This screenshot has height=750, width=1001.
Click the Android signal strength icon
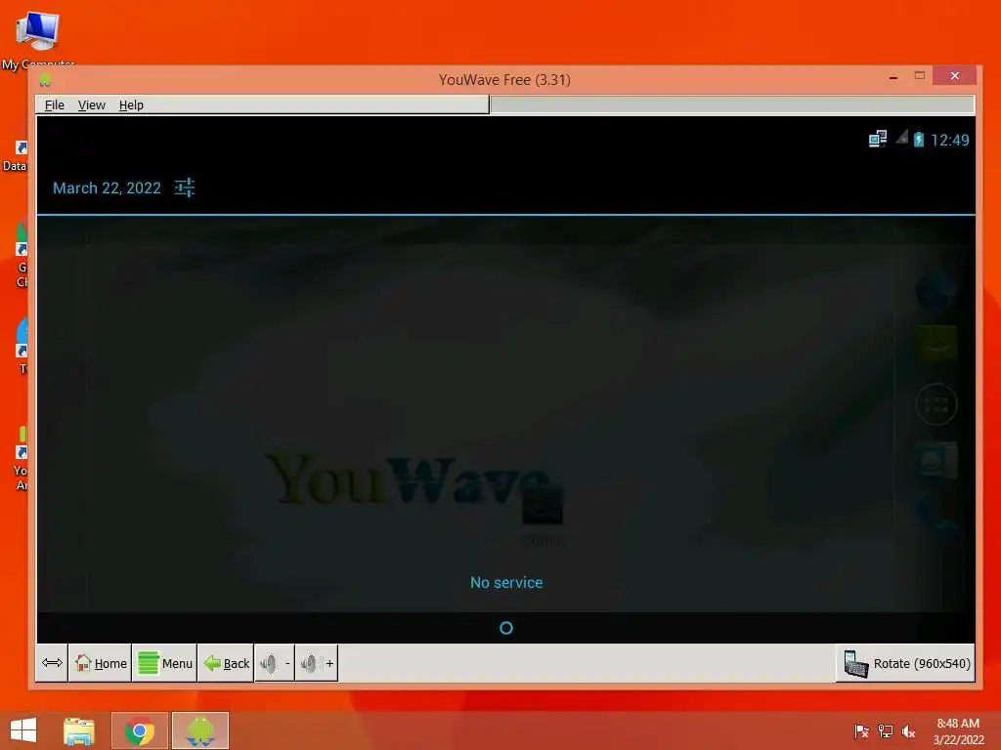901,137
